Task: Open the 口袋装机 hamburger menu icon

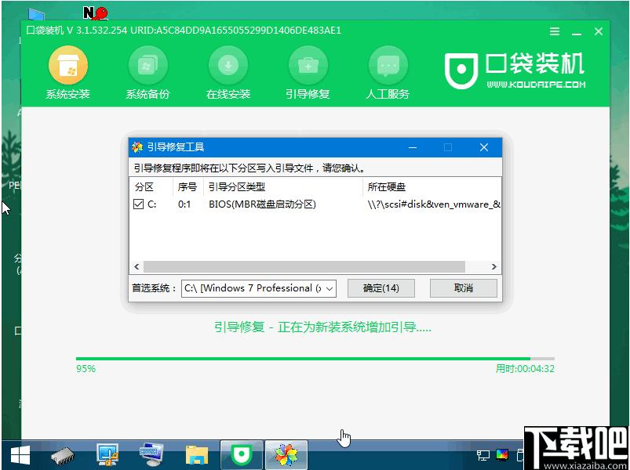Action: coord(555,31)
